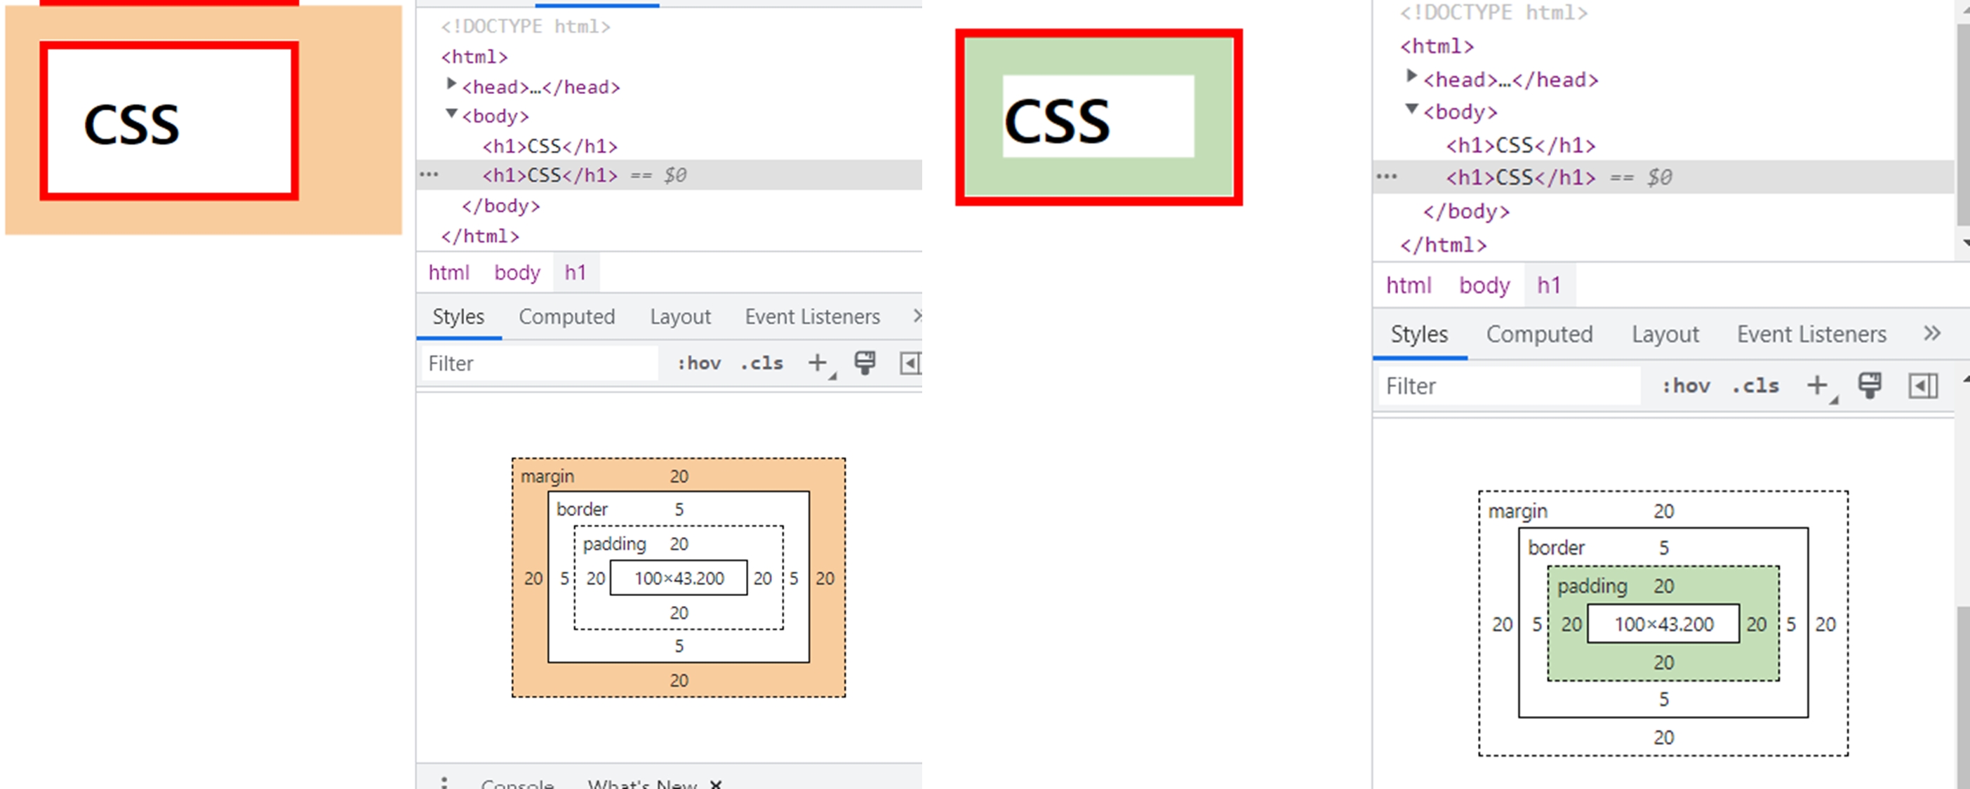
Task: Expand the head element in the left DOM tree
Action: click(451, 83)
